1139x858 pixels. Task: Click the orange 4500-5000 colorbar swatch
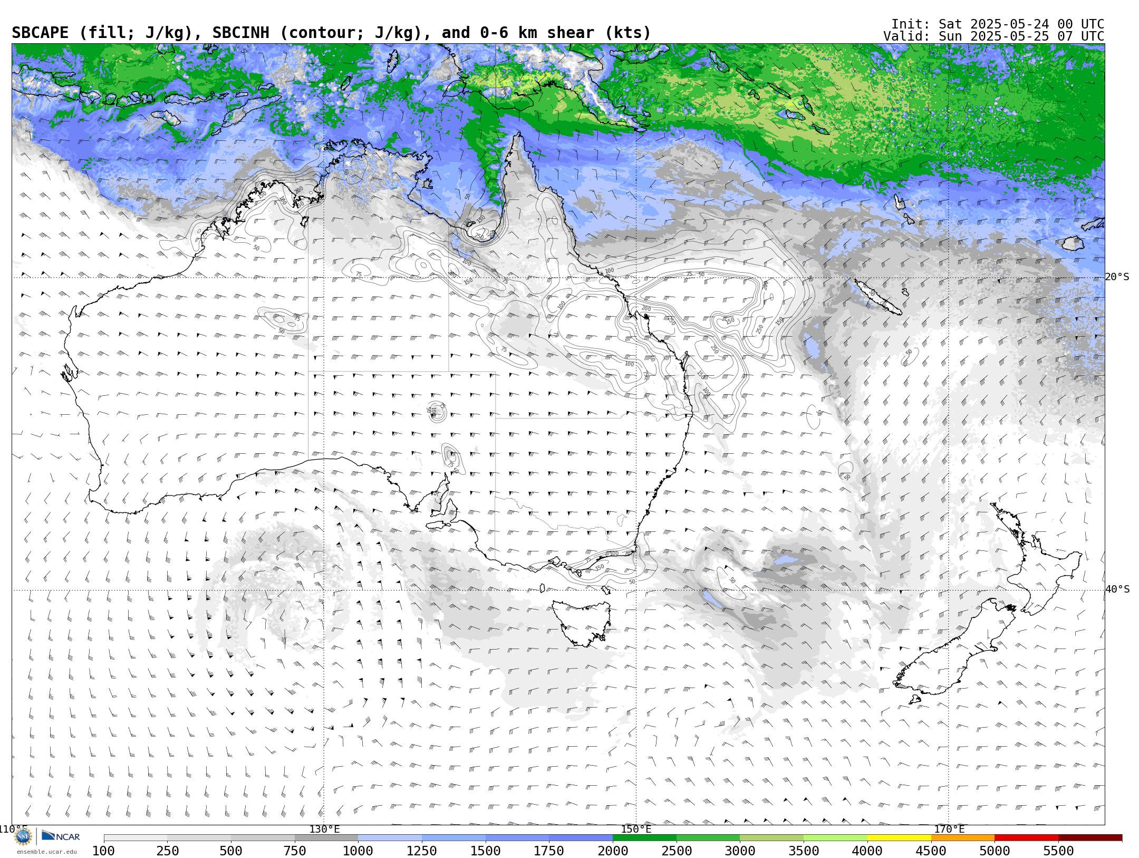point(963,838)
